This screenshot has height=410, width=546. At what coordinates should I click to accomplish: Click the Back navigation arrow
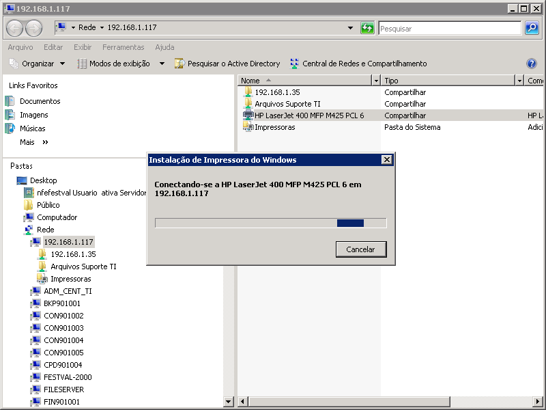[14, 28]
